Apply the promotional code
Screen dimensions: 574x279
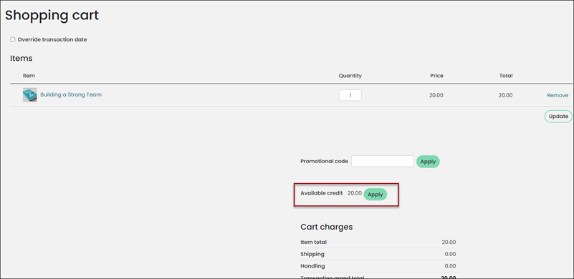pyautogui.click(x=428, y=162)
